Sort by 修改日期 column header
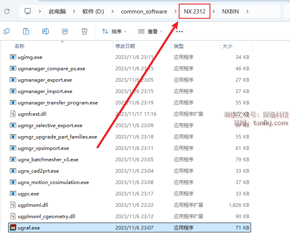The height and width of the screenshot is (234, 290). coord(125,46)
